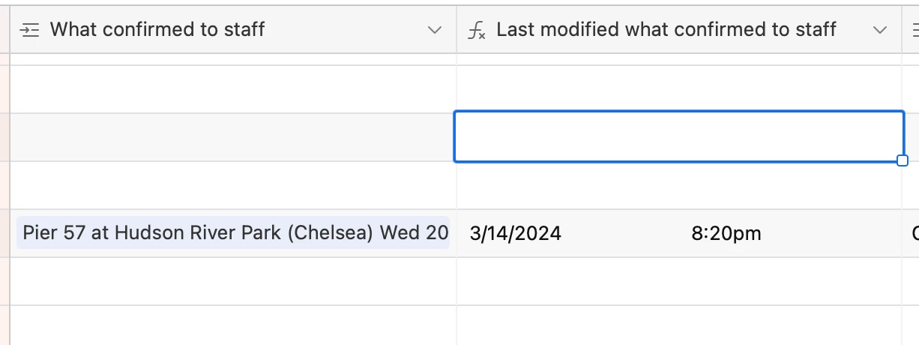Select the empty Last modified cell above the selected cell
Image resolution: width=919 pixels, height=345 pixels.
pyautogui.click(x=678, y=89)
